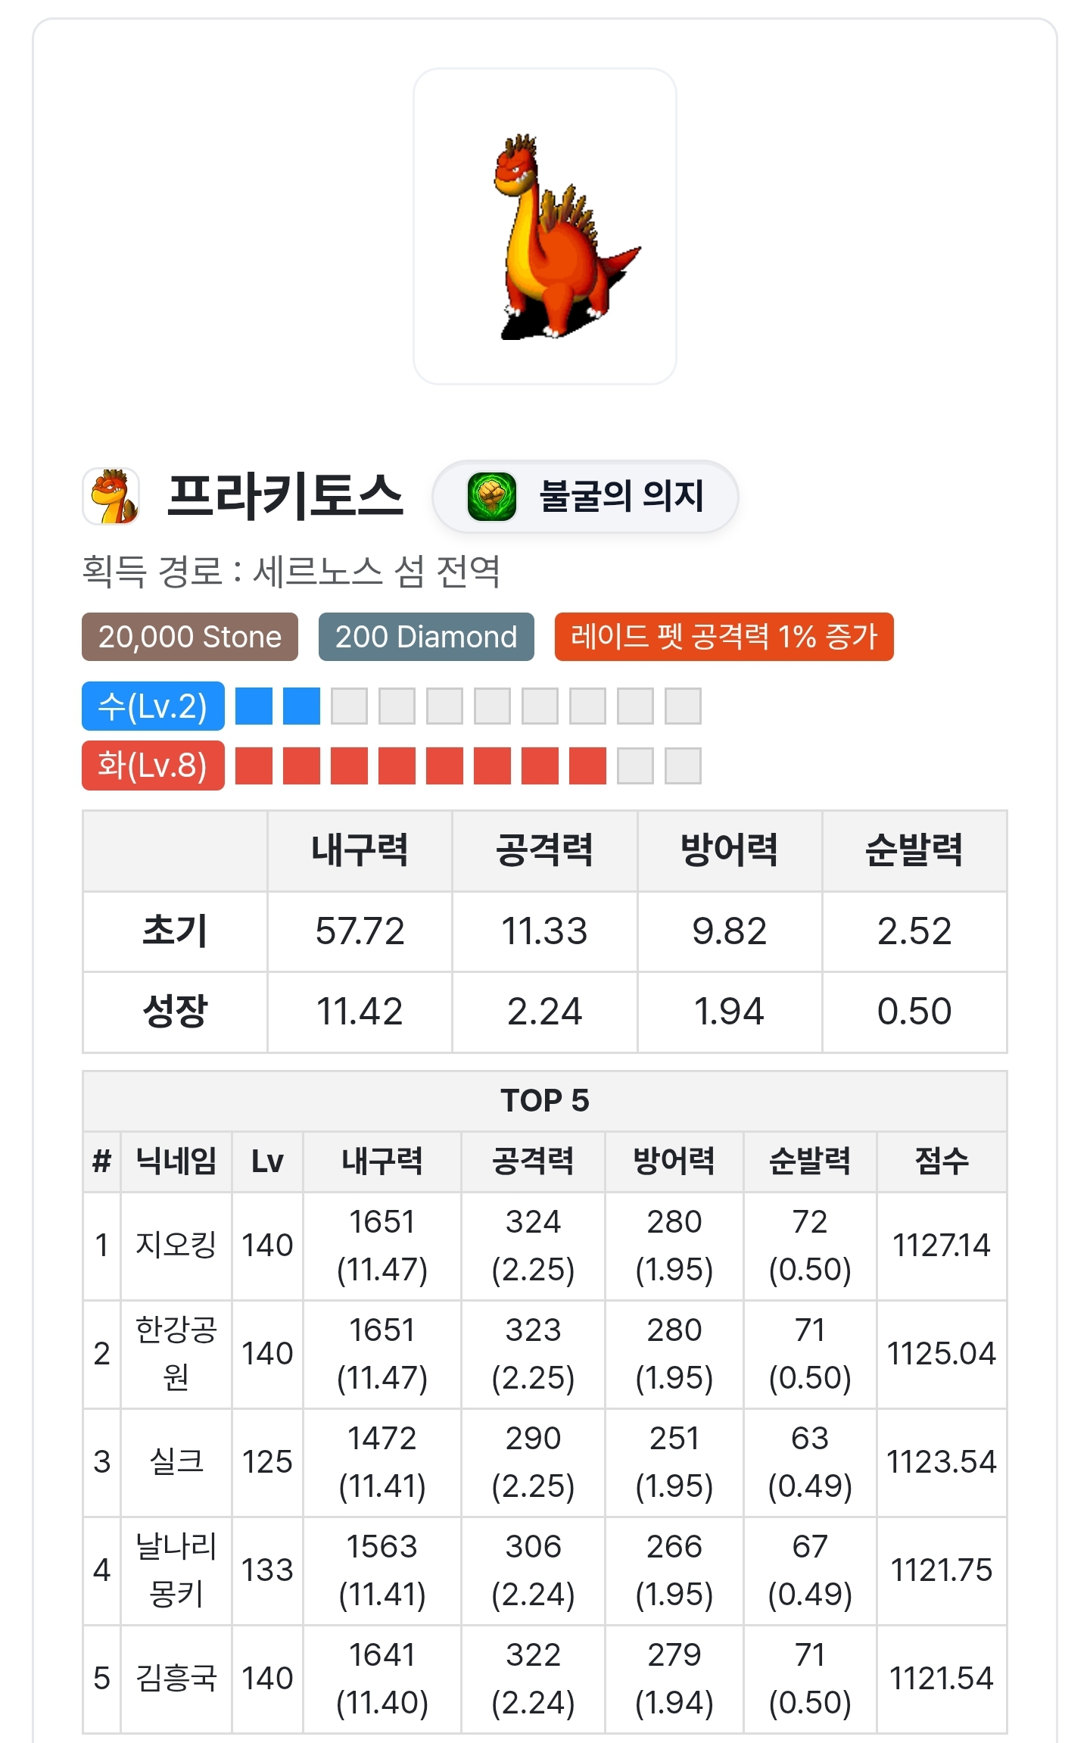Click the Lv column header in TOP 5
1090x1743 pixels.
point(267,1161)
